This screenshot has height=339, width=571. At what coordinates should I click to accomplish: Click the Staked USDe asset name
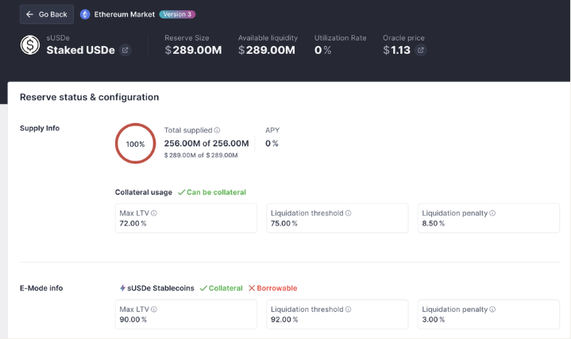pyautogui.click(x=80, y=50)
